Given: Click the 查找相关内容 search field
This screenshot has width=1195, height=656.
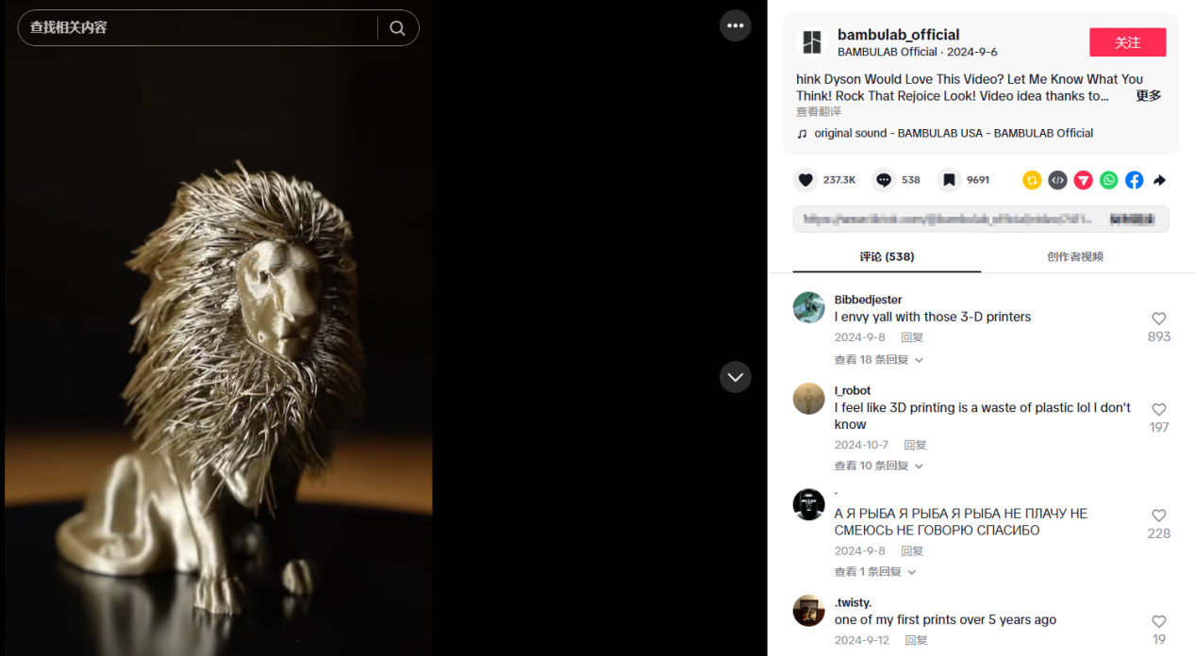Looking at the screenshot, I should point(198,28).
